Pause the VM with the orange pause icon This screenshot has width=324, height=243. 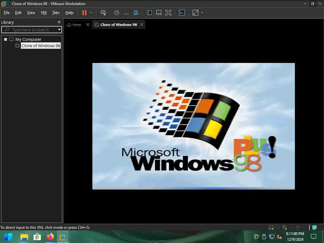84,13
